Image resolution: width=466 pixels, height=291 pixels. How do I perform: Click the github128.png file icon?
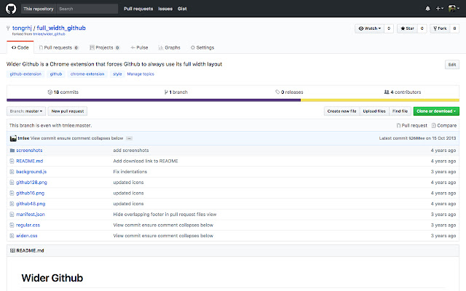(x=12, y=183)
